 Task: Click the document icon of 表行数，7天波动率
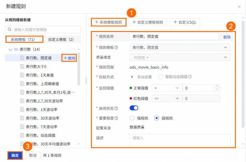click(22, 127)
